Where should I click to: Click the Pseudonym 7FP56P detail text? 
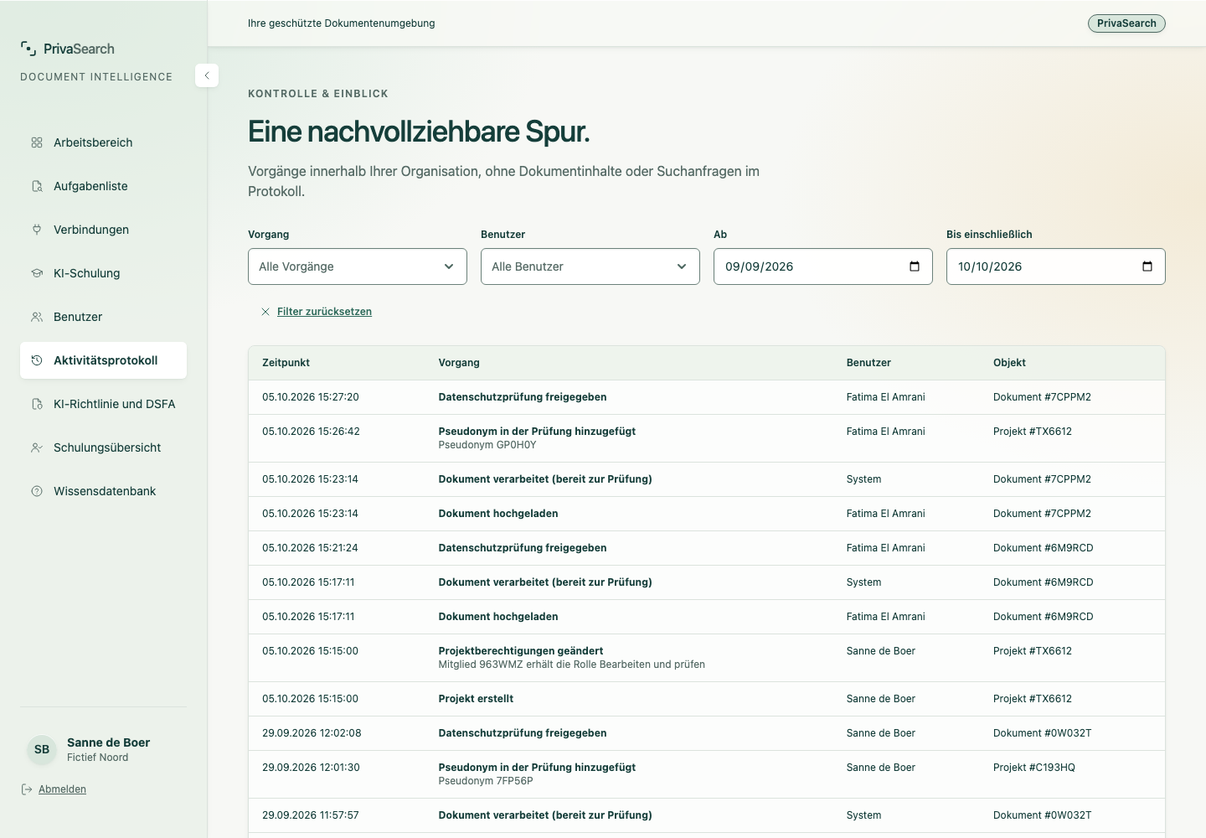[486, 781]
